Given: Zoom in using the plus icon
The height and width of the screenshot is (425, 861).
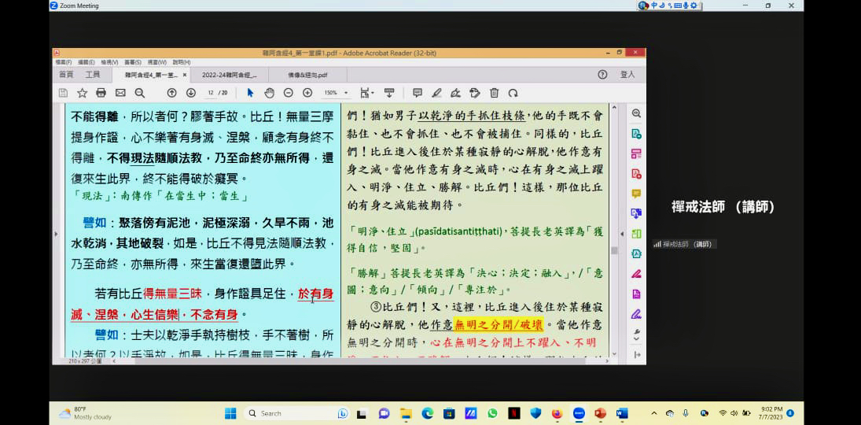Looking at the screenshot, I should pos(307,93).
